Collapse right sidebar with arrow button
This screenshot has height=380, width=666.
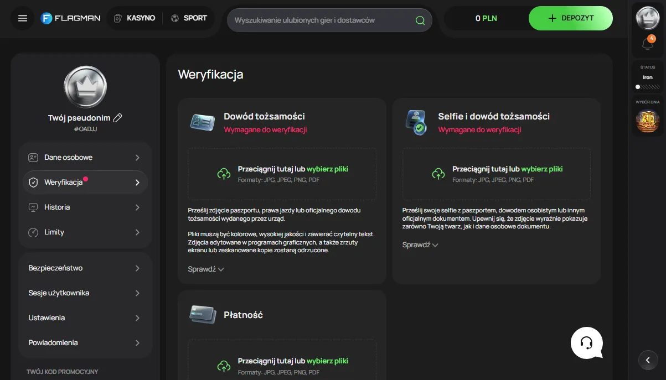pyautogui.click(x=648, y=360)
